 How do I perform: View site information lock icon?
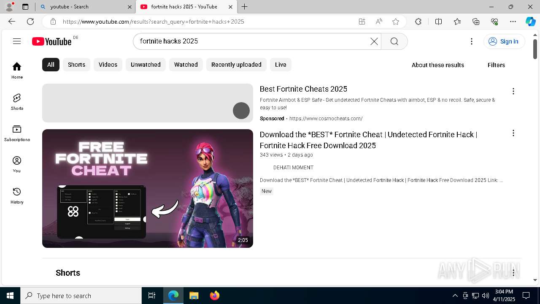click(53, 22)
